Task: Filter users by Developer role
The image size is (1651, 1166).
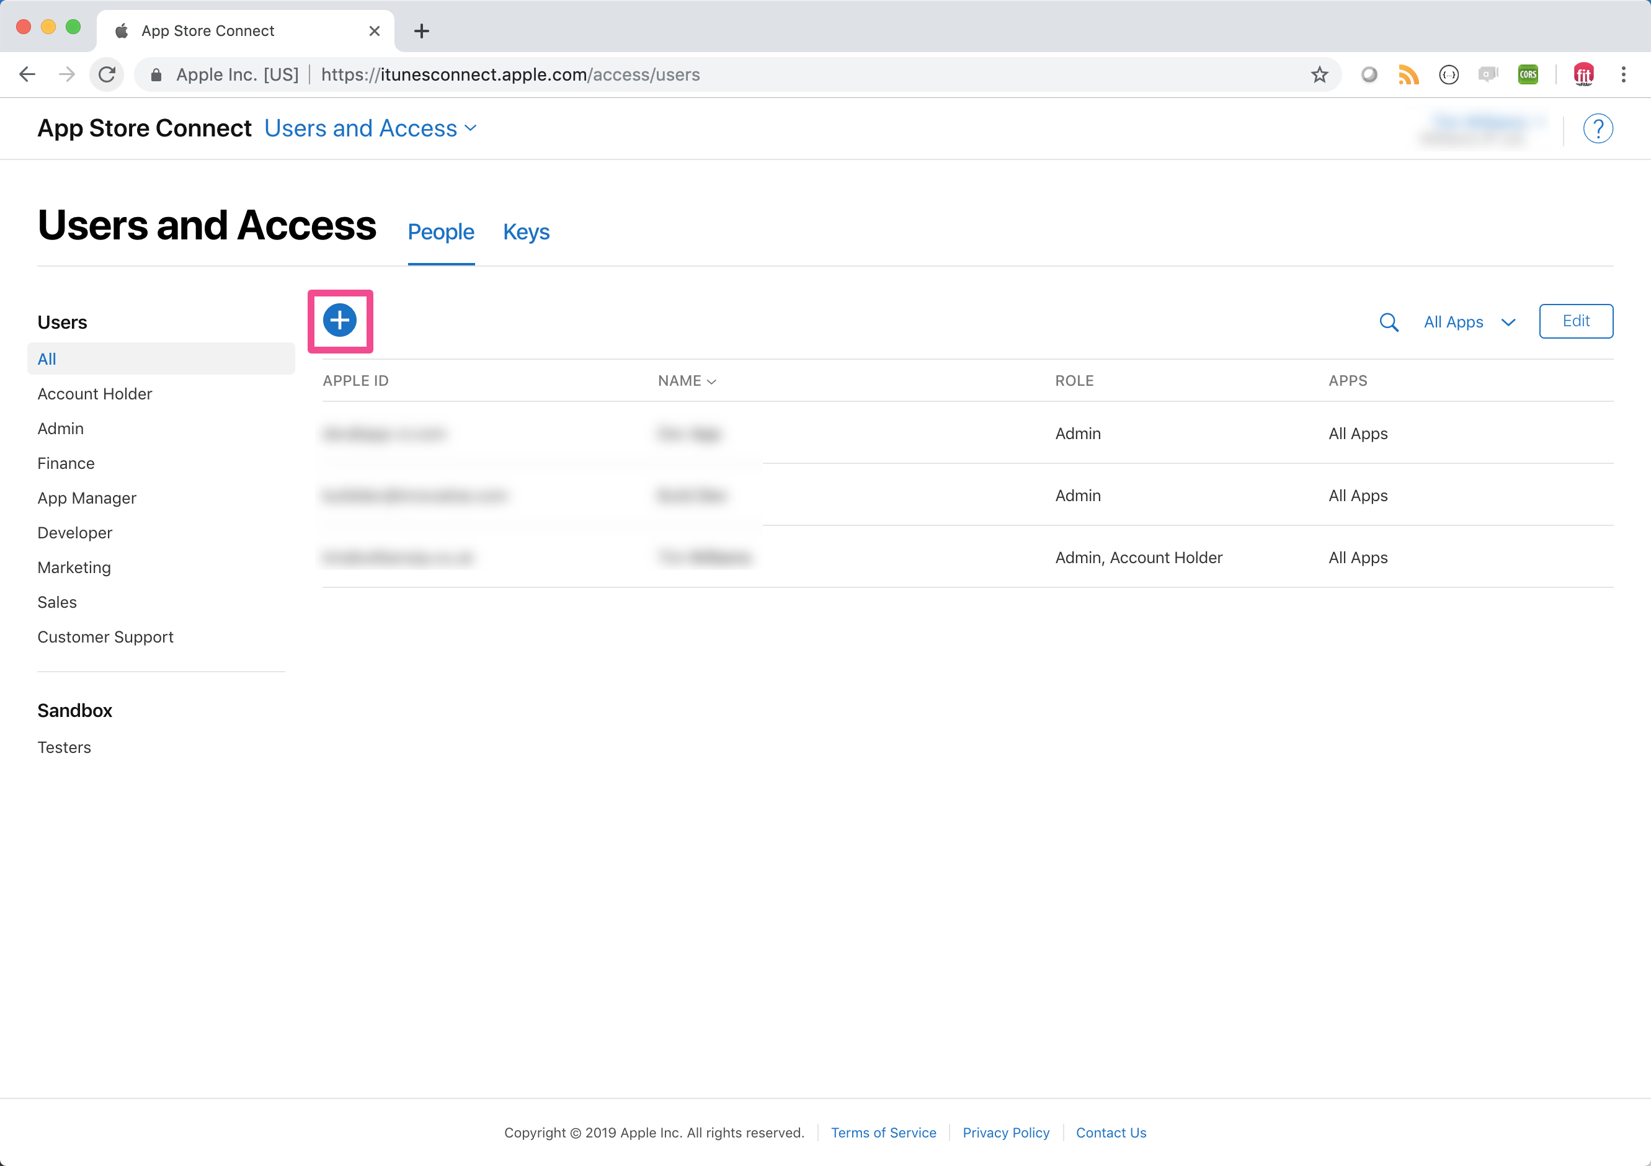Action: click(75, 533)
